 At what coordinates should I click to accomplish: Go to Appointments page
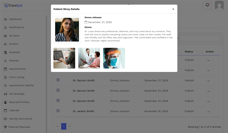coord(17,69)
